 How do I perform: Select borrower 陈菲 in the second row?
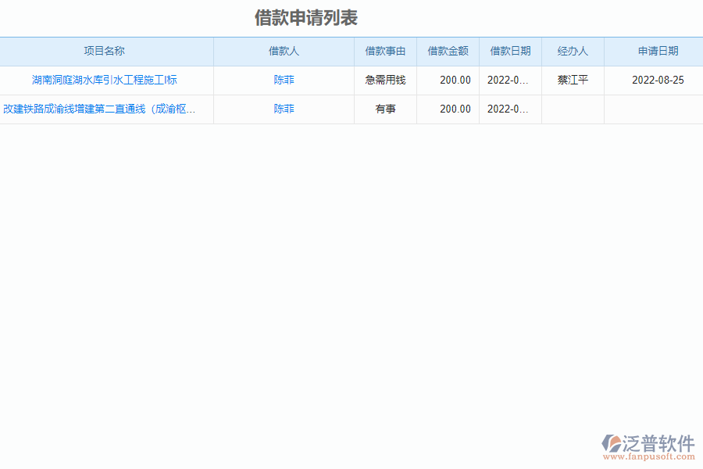283,109
